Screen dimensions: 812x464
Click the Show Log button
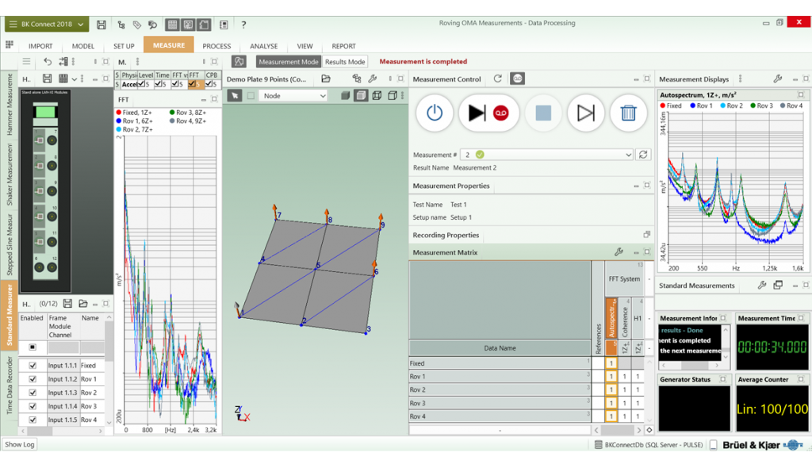[18, 444]
